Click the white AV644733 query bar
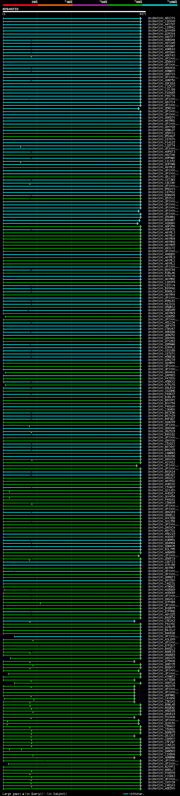This screenshot has width=180, height=796. pyautogui.click(x=74, y=11)
